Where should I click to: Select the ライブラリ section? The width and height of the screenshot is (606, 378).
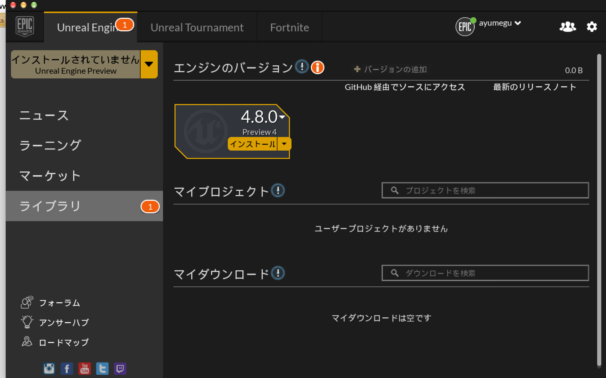84,206
